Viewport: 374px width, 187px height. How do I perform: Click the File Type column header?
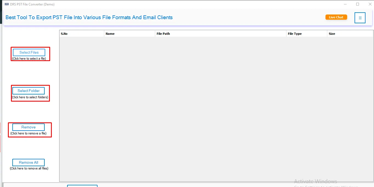pos(307,34)
